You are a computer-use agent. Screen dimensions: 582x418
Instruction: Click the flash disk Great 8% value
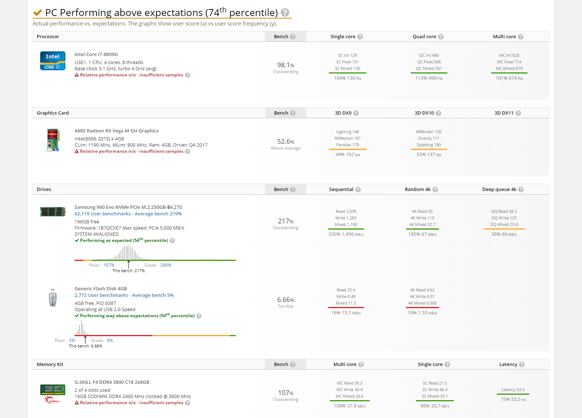(x=110, y=341)
